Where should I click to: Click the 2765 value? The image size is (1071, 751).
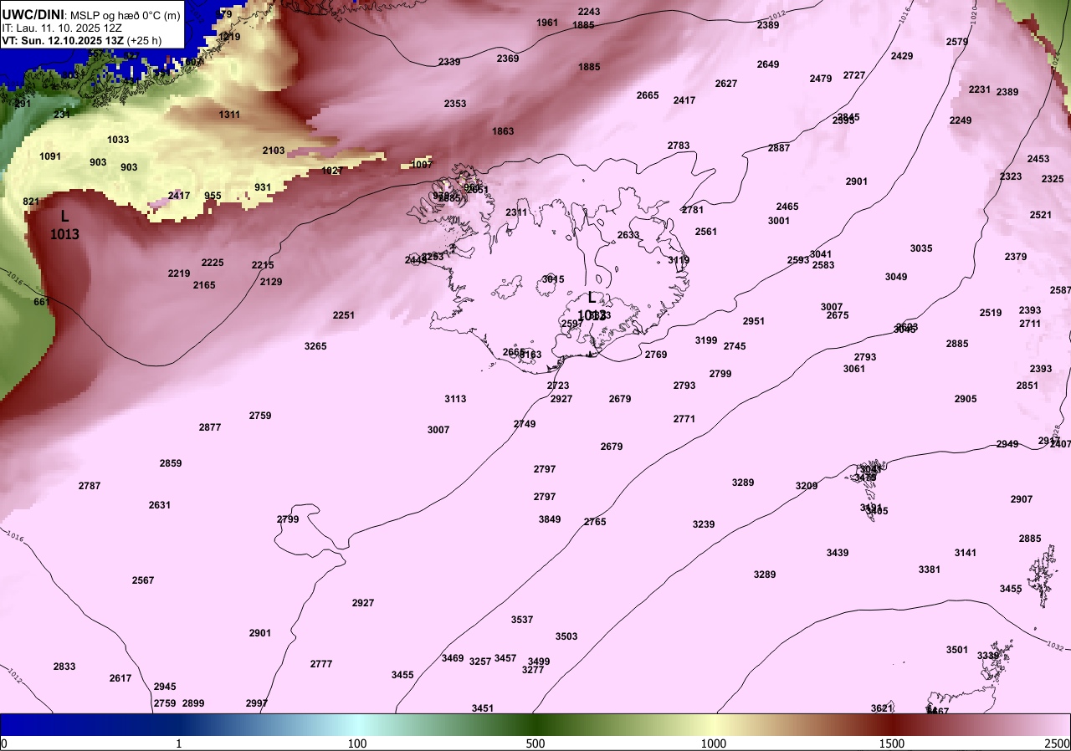click(x=595, y=522)
